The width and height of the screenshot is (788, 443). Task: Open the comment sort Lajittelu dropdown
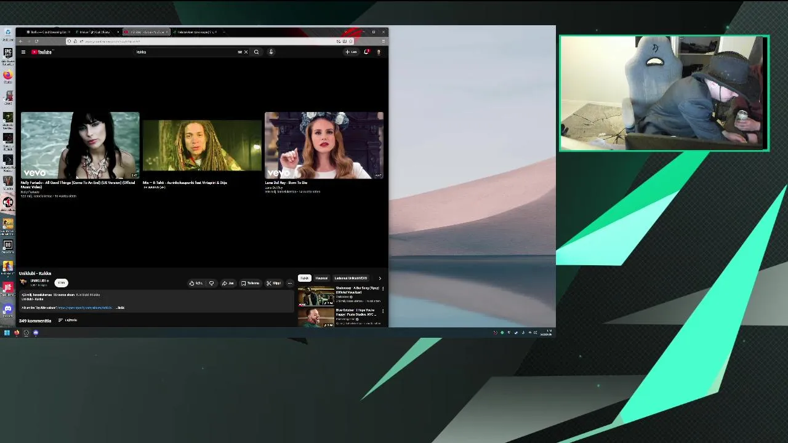tap(68, 320)
